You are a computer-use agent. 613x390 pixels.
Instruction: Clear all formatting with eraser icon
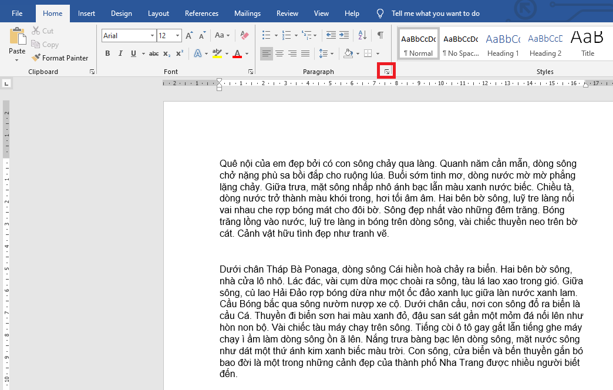[x=245, y=36]
